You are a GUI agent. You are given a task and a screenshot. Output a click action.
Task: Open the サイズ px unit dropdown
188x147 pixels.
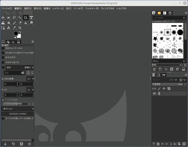(30, 90)
